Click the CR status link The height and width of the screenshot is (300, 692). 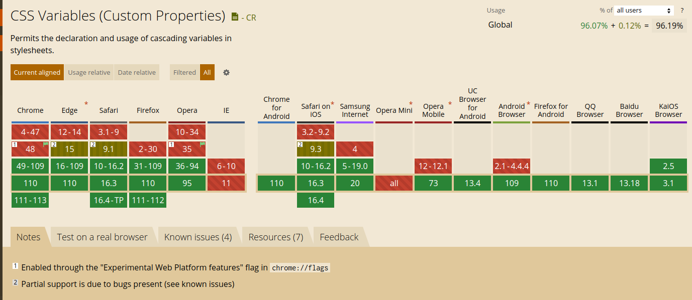pos(250,18)
